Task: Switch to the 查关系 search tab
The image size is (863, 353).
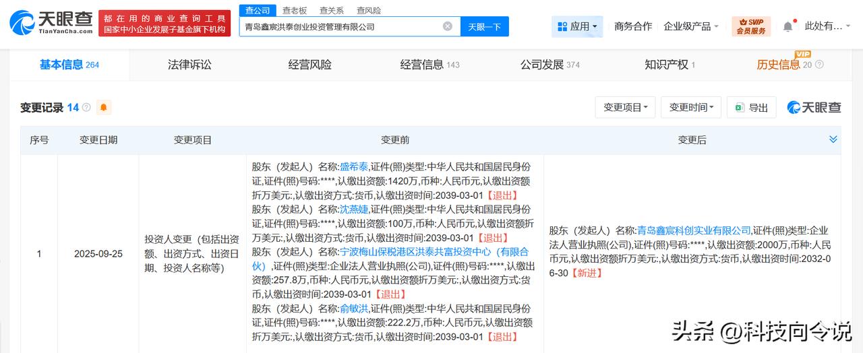Action: point(332,10)
